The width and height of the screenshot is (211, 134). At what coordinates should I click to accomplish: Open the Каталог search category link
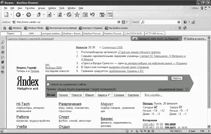63,95
